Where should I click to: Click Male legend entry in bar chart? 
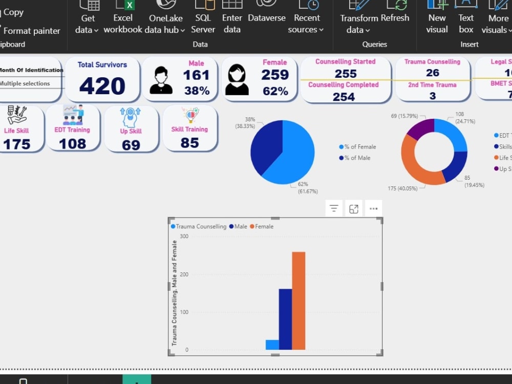pyautogui.click(x=238, y=226)
